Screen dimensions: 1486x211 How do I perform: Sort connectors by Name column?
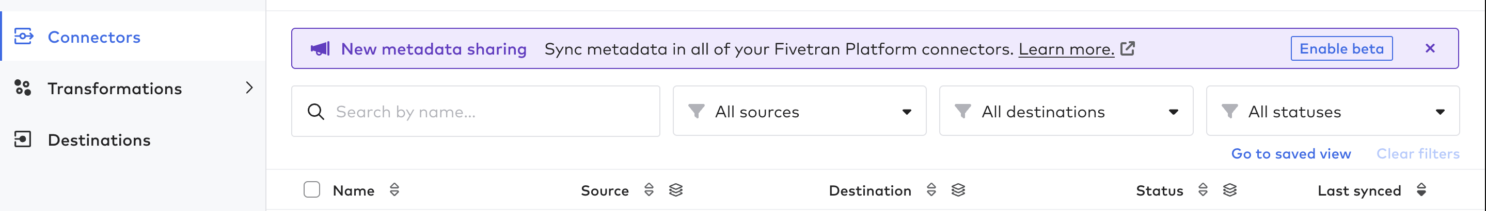click(394, 190)
